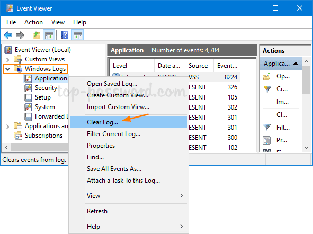
Task: Select Find... in context menu
Action: [x=129, y=157]
